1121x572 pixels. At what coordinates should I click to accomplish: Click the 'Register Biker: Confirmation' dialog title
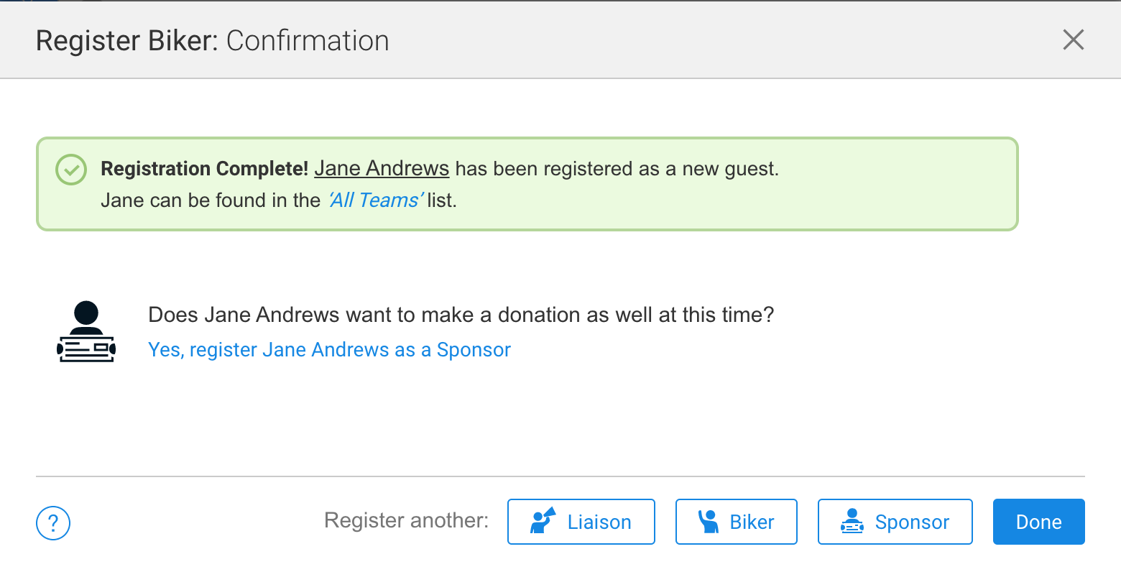[212, 41]
